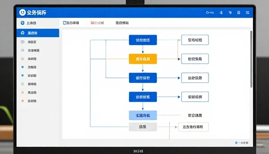Viewport: 269px width, 154px height.
Task: Open sidebar item directly beneath the highlighted one
Action: click(x=38, y=42)
